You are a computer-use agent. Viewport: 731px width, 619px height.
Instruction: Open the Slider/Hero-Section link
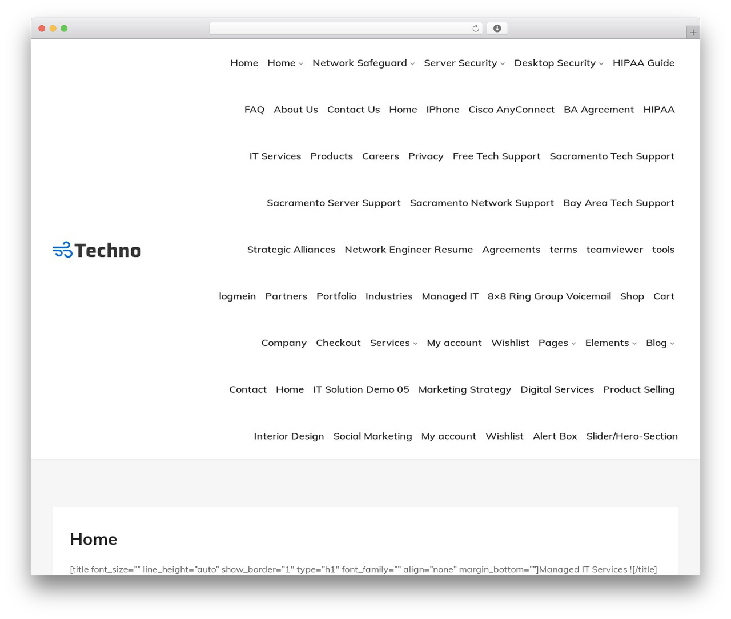coord(632,436)
